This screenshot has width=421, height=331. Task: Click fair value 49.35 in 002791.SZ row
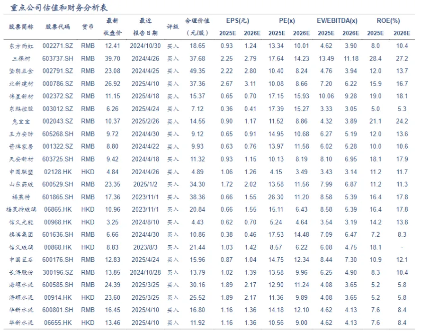point(197,71)
